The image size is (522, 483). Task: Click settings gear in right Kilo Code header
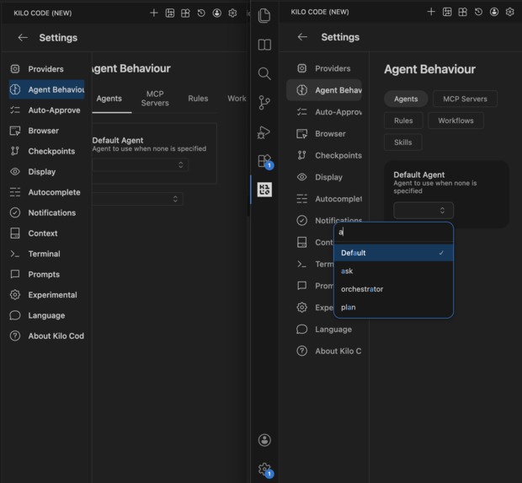pyautogui.click(x=510, y=12)
